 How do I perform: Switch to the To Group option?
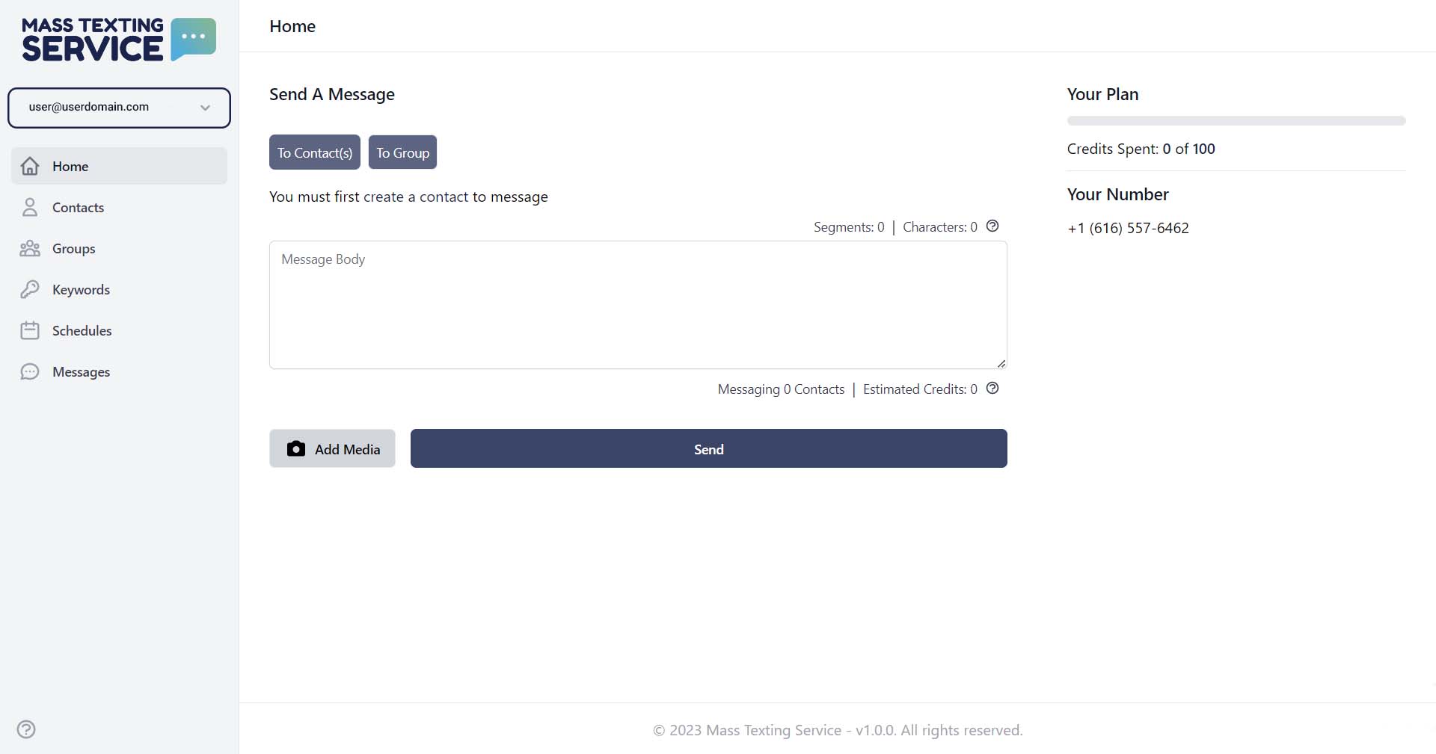[402, 152]
